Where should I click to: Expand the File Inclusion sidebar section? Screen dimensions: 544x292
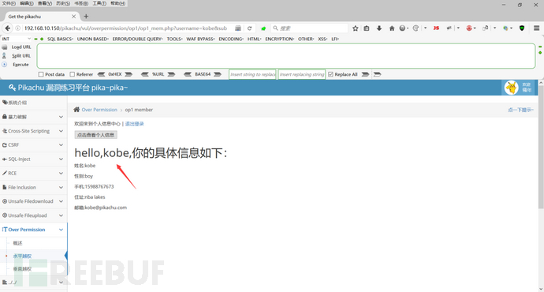click(33, 187)
